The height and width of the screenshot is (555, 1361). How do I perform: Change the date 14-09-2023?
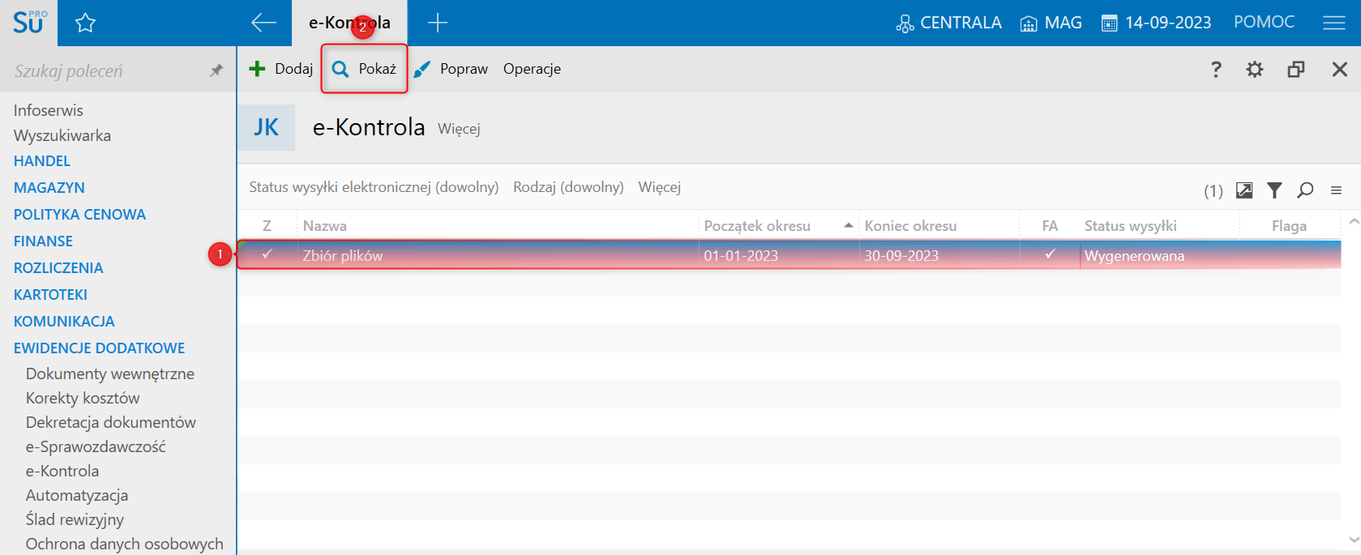(x=1156, y=23)
